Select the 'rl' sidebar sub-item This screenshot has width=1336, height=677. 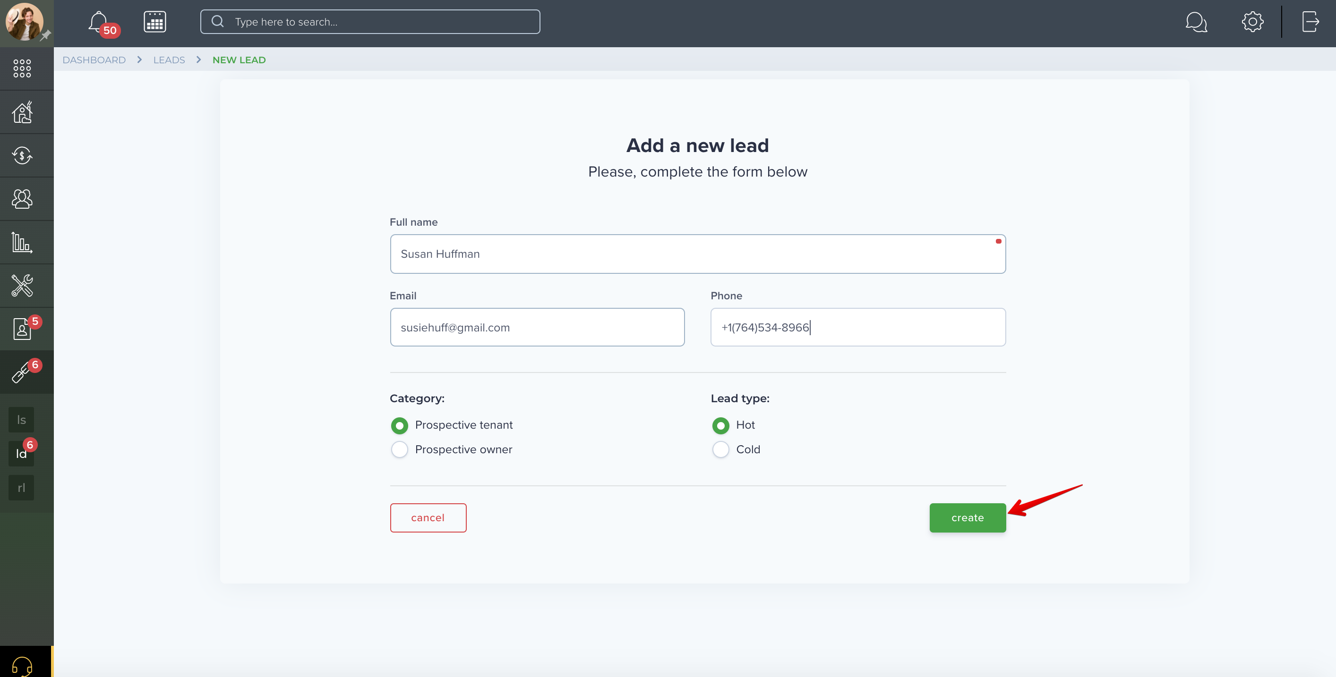click(21, 488)
